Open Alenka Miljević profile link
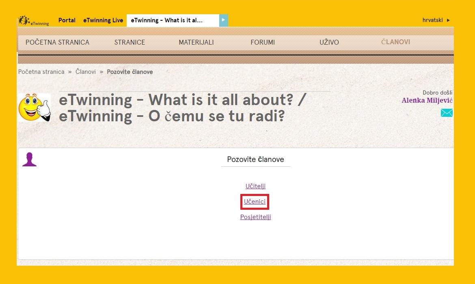The image size is (475, 284). click(427, 101)
